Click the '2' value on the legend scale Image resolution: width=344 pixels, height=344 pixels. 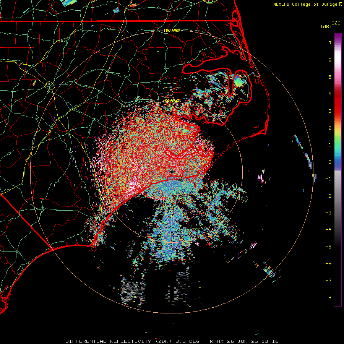pyautogui.click(x=329, y=128)
